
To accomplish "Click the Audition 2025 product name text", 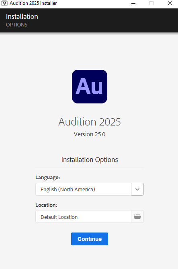I will click(90, 122).
